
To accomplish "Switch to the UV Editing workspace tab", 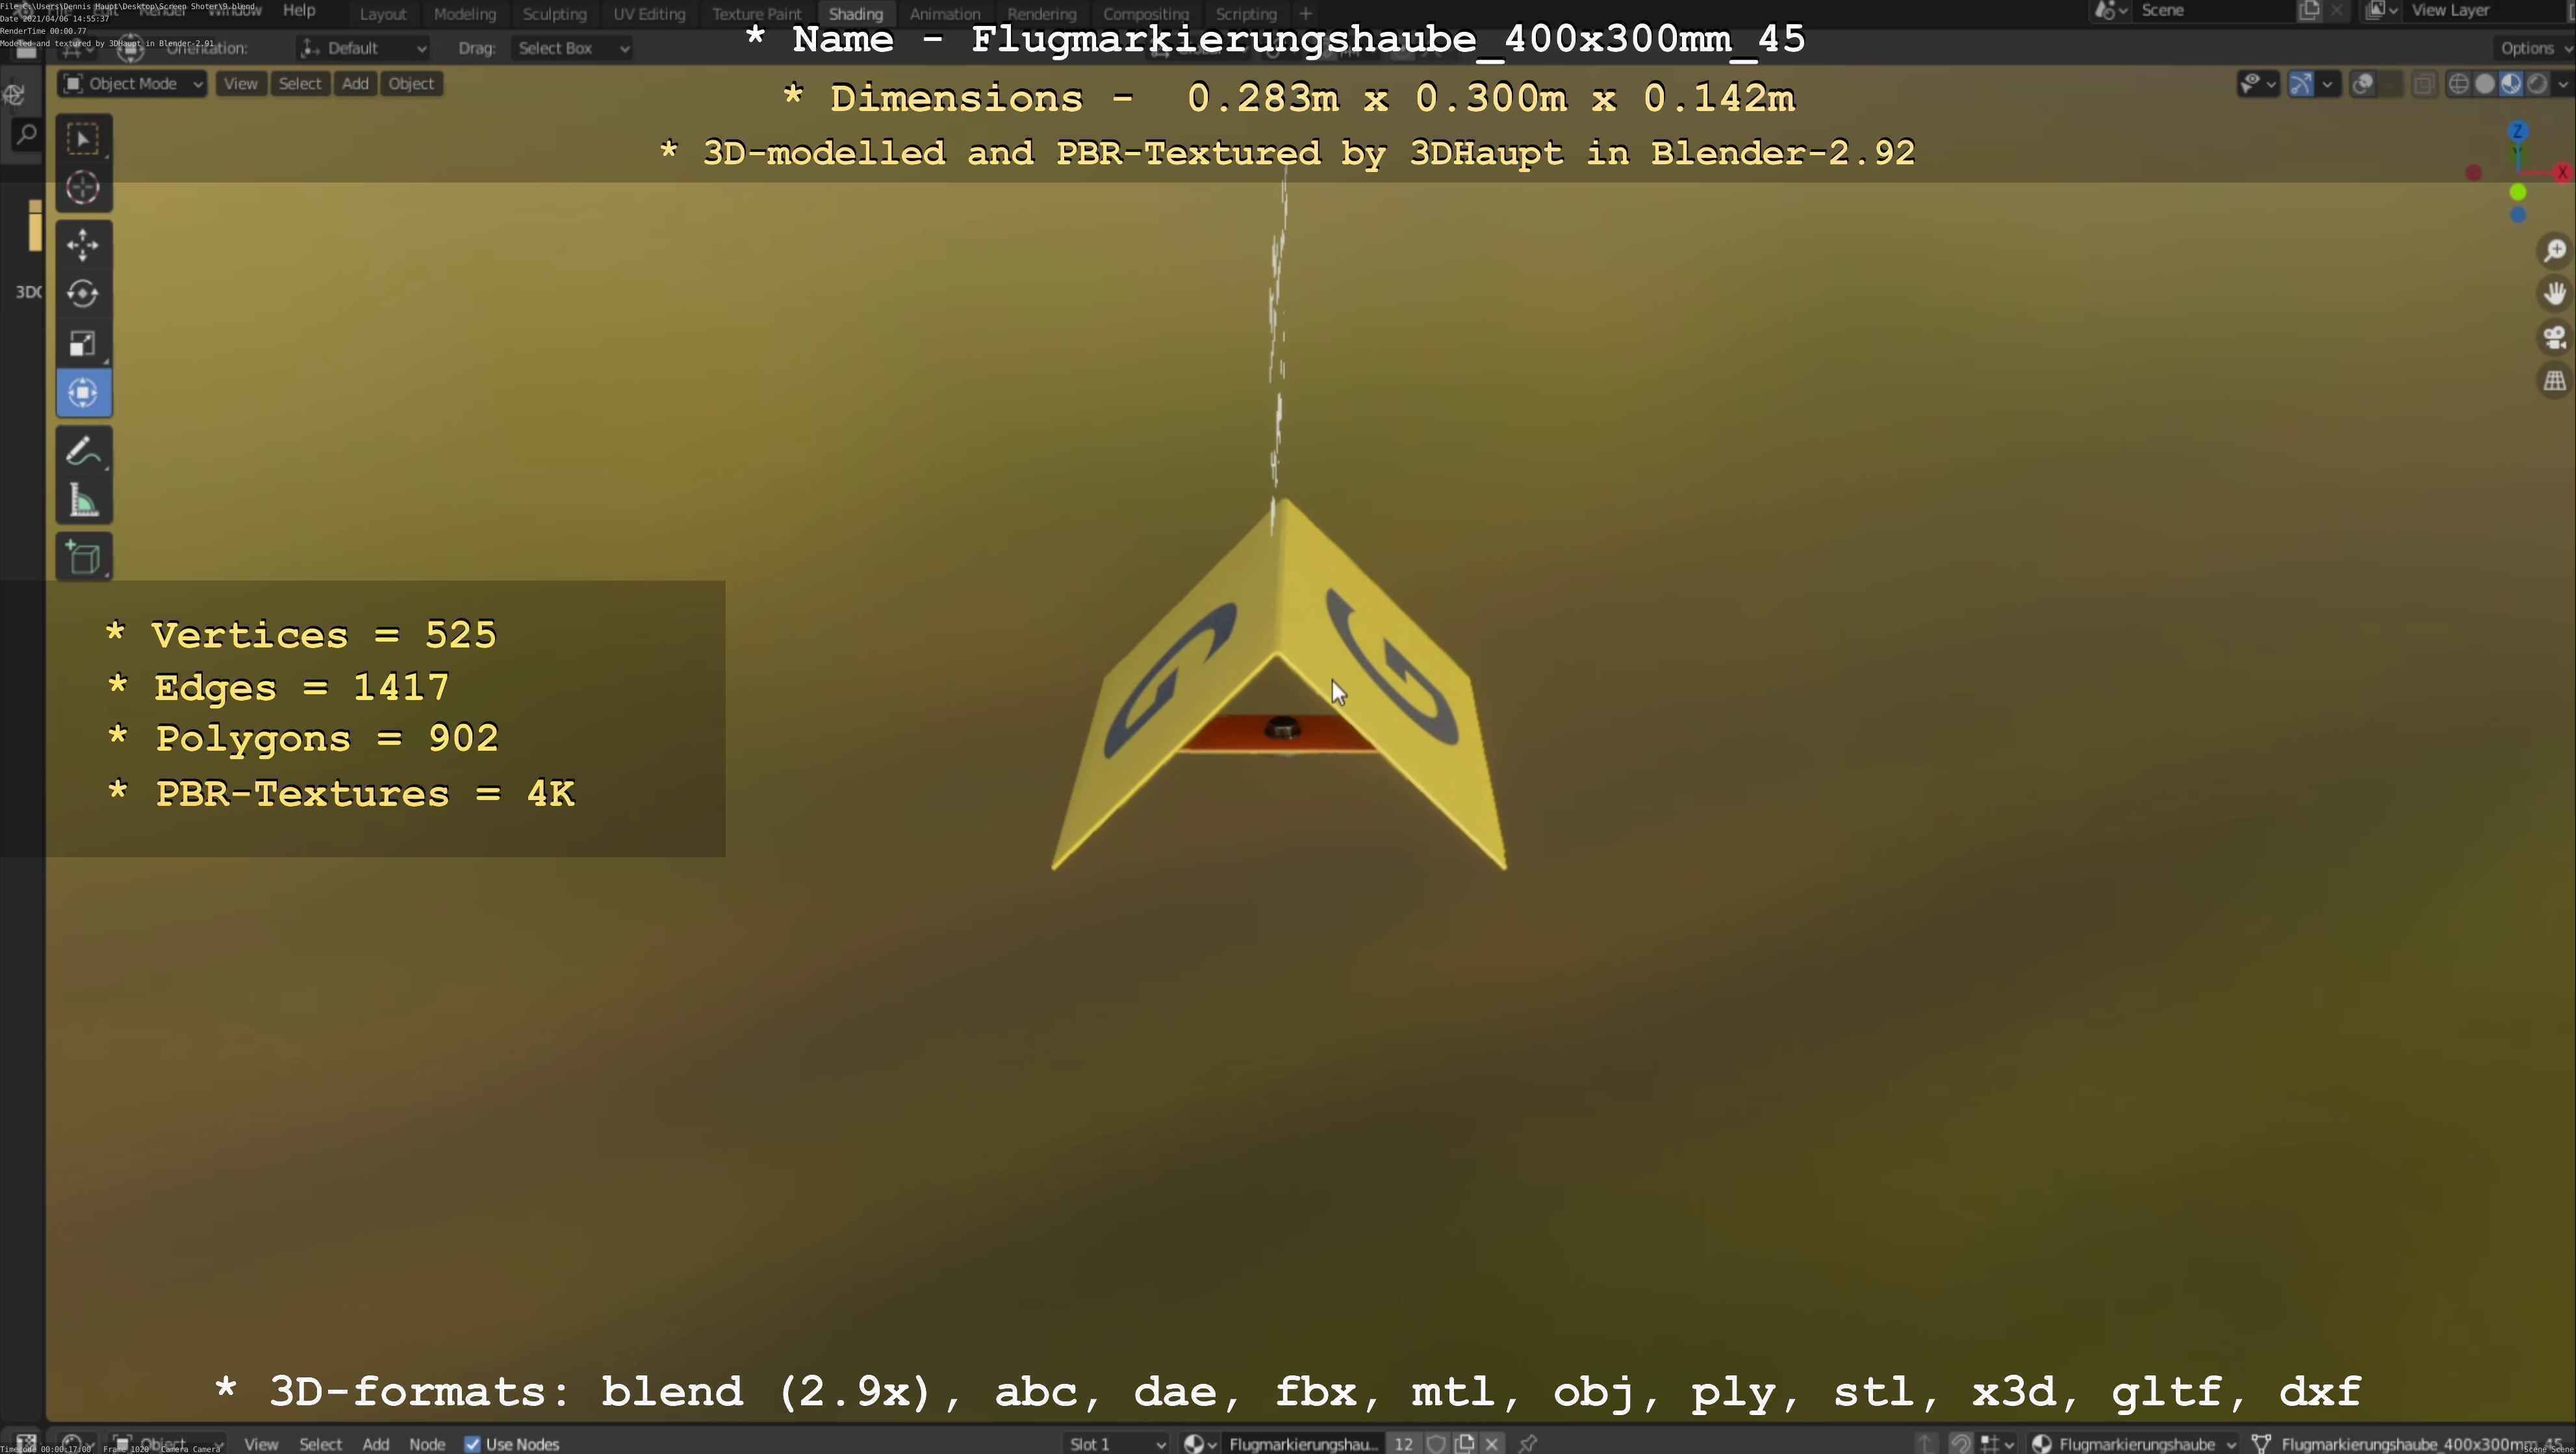I will point(649,14).
